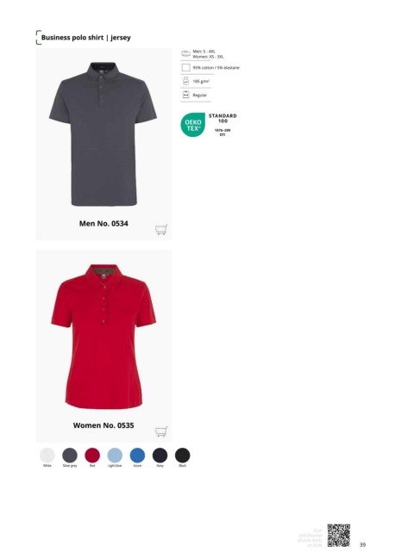This screenshot has width=414, height=558.
Task: Click the shopping cart icon under Men No. 0534
Action: pyautogui.click(x=161, y=230)
